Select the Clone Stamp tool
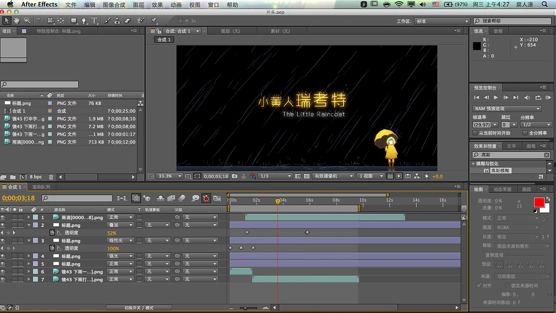 117,20
